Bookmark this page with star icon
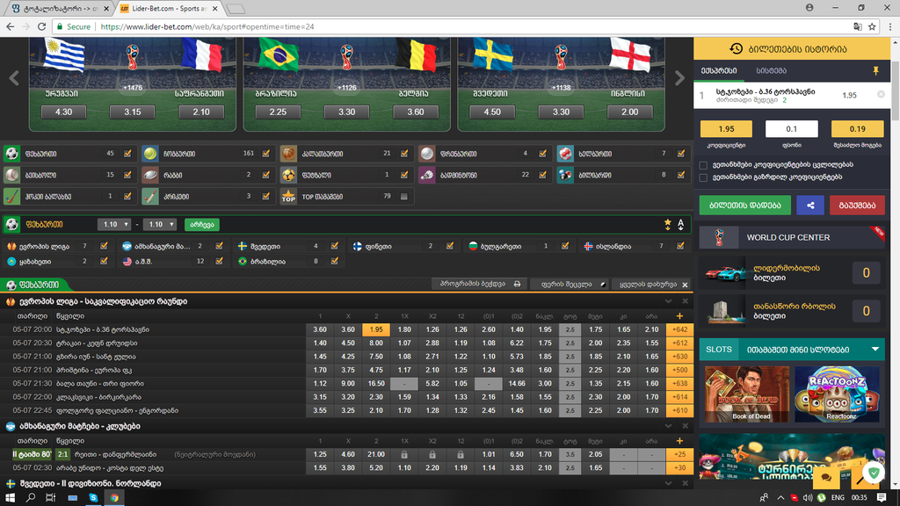This screenshot has height=506, width=900. [872, 26]
